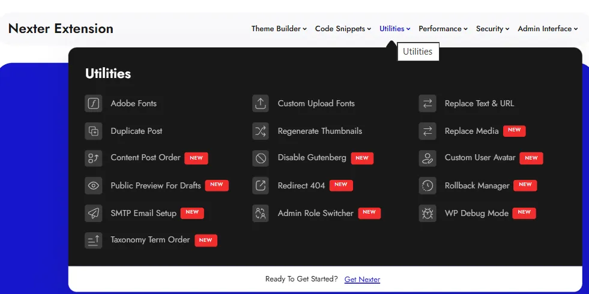The width and height of the screenshot is (589, 294).
Task: Click the Get Nexter link
Action: [x=362, y=280]
